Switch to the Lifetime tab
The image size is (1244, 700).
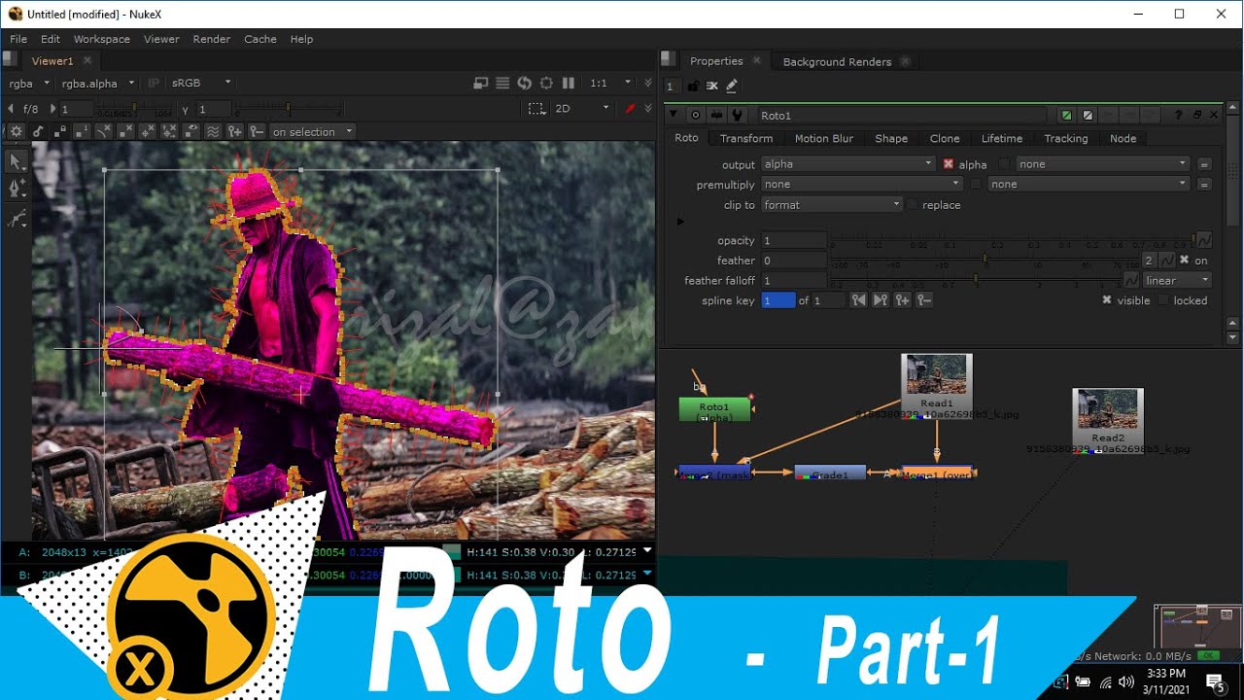pyautogui.click(x=1001, y=138)
